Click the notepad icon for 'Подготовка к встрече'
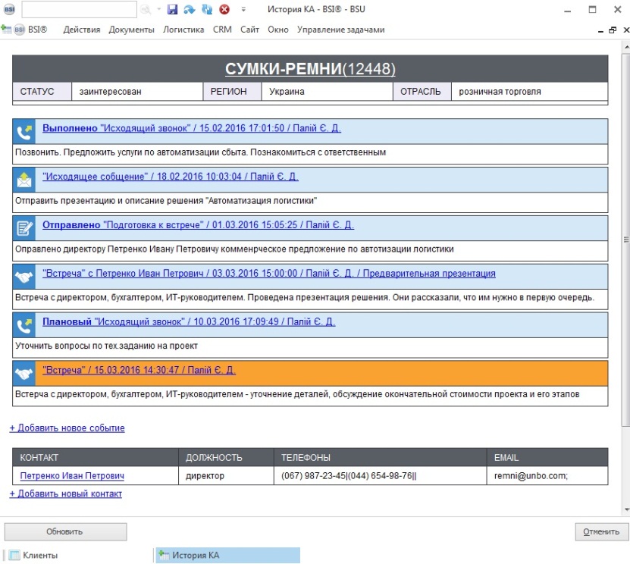The image size is (630, 564). click(x=24, y=227)
